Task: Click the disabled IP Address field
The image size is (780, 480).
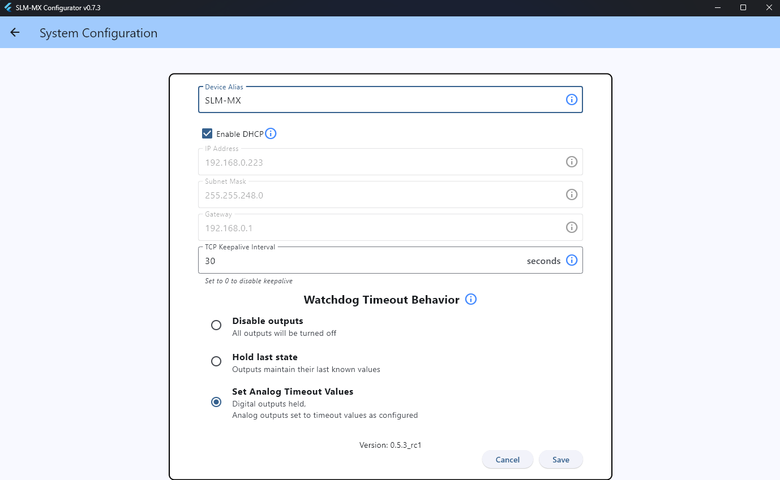Action: tap(391, 162)
